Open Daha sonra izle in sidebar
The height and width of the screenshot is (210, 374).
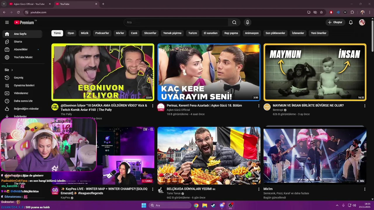click(22, 101)
